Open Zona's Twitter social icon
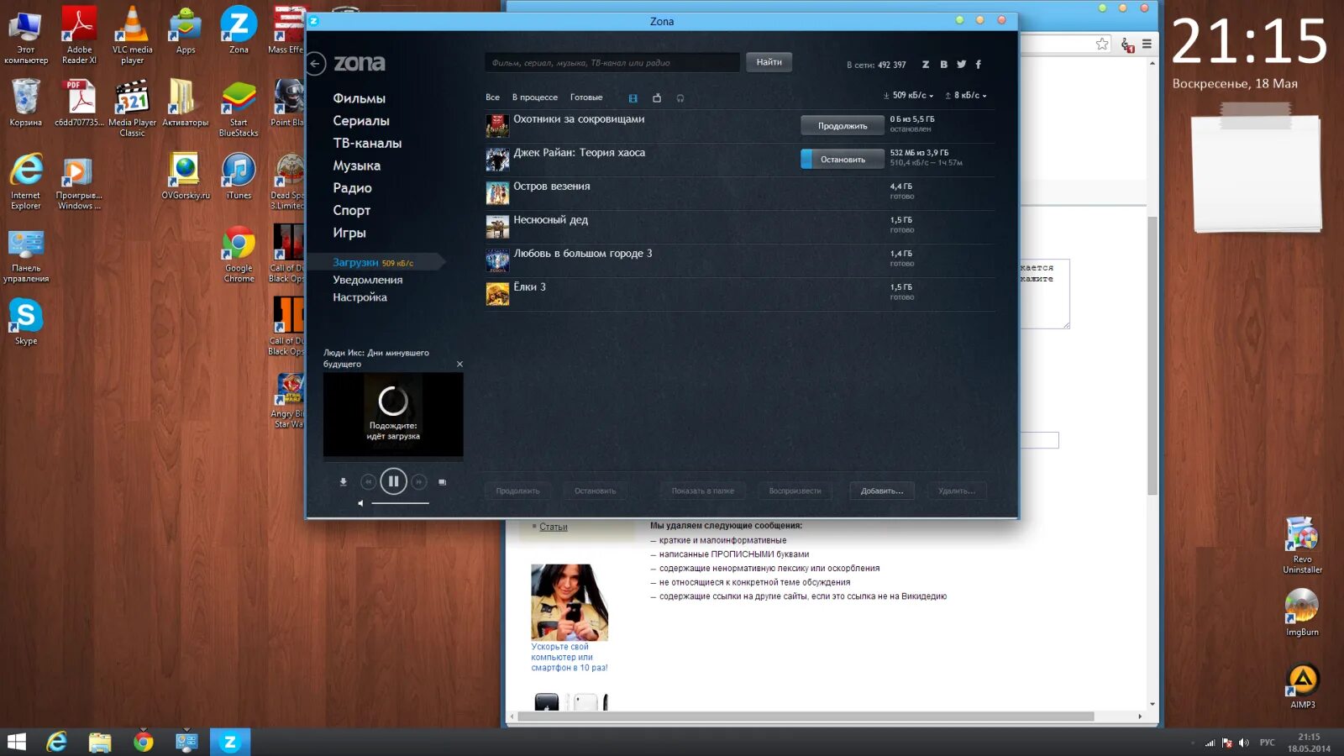The image size is (1344, 756). click(x=961, y=65)
